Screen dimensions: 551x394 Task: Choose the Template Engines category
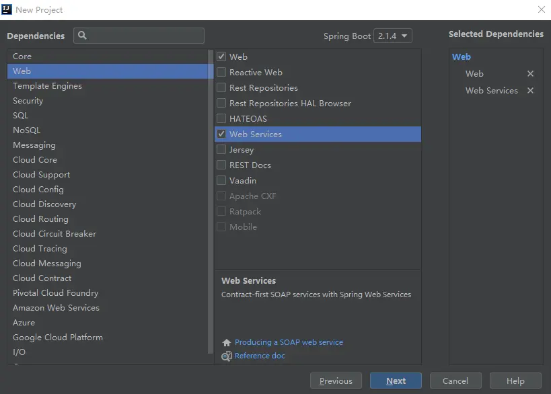[47, 86]
